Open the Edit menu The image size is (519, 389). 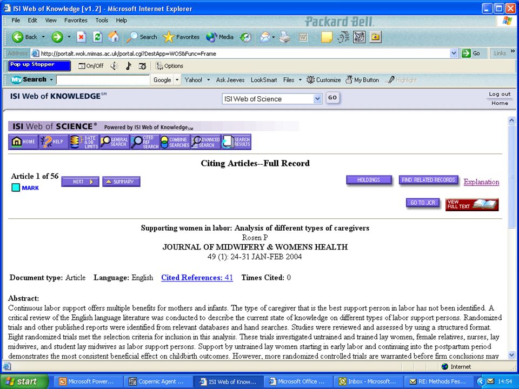[x=32, y=20]
